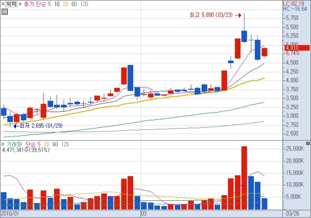311x218 pixels.
Task: Toggle the 10-day price moving average
Action: point(57,4)
